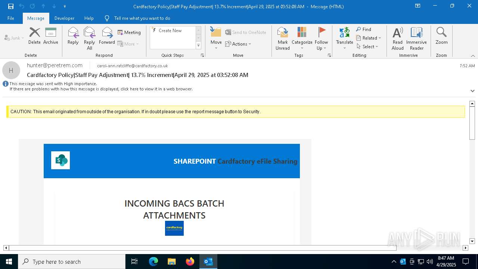Screen dimensions: 478x269
Task: Click Outlook taskbar icon
Action: coord(208,262)
